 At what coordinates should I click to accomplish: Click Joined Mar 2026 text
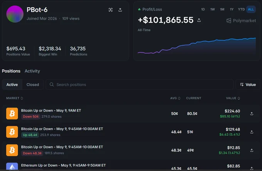click(42, 18)
